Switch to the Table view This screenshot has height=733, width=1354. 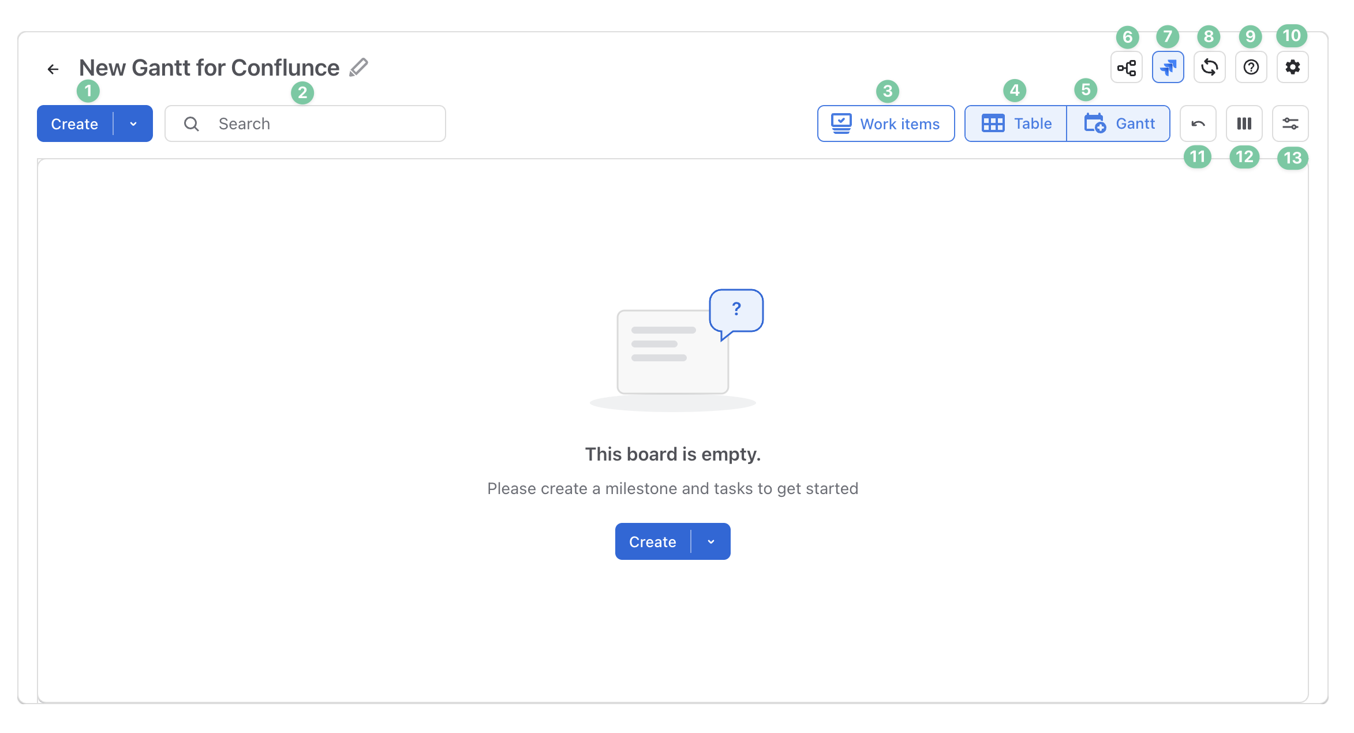click(x=1016, y=124)
